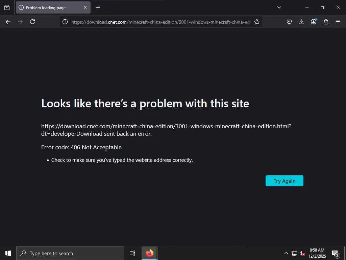Click the Firefox taskbar icon
This screenshot has height=260, width=346.
(150, 253)
